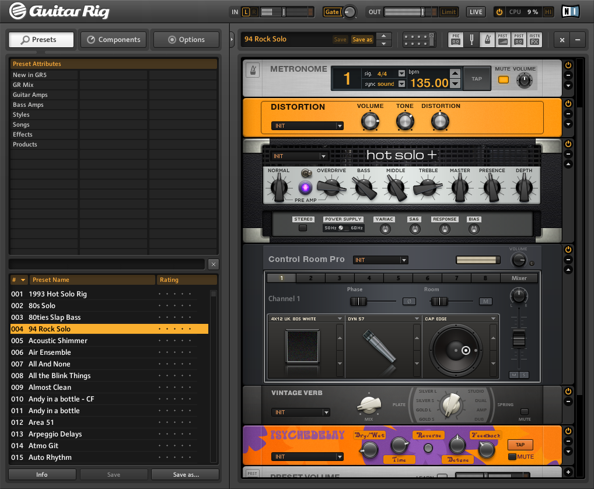
Task: Invert phase on Channel 1
Action: click(409, 302)
